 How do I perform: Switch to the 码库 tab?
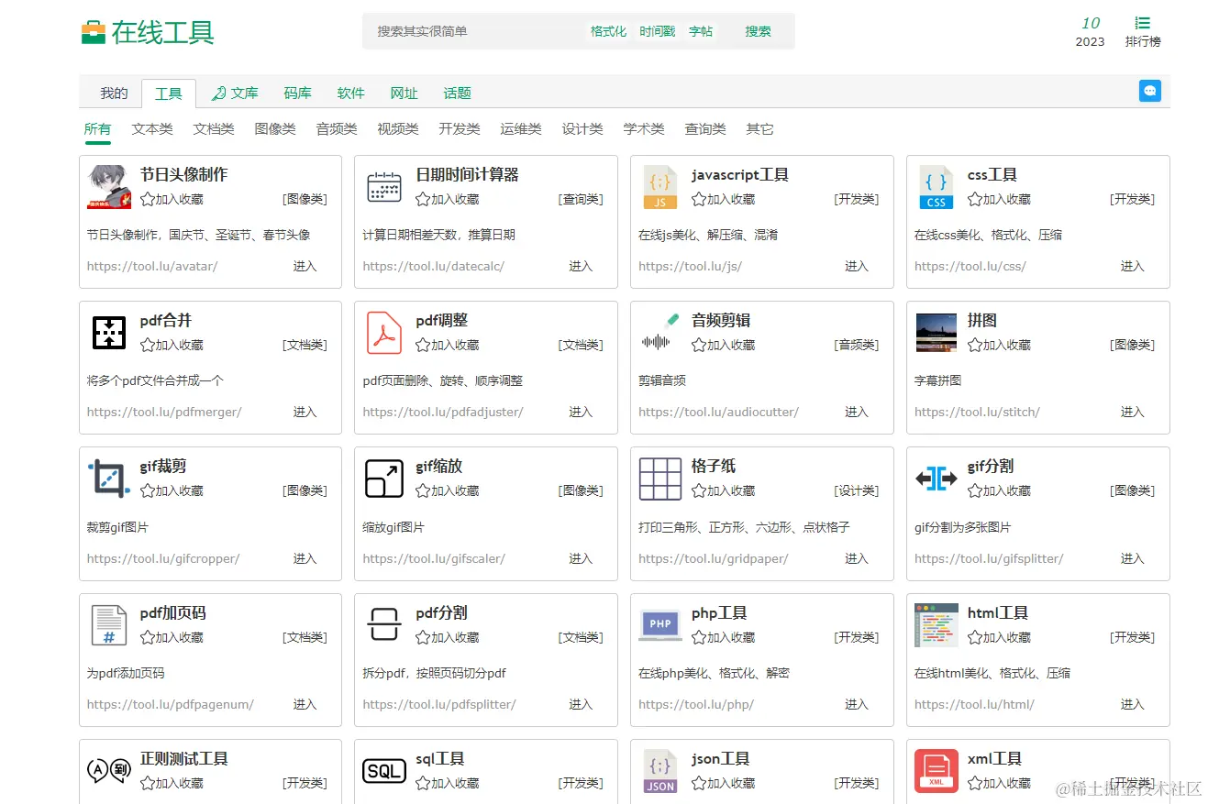click(x=297, y=93)
